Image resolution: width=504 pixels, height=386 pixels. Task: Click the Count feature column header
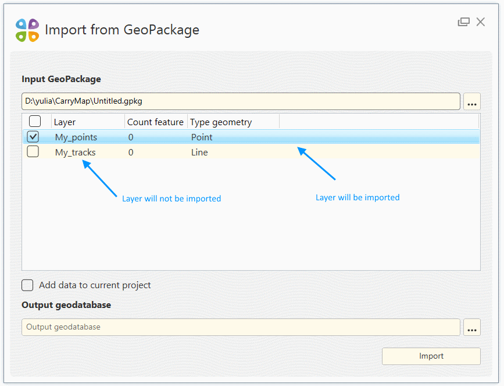point(155,122)
